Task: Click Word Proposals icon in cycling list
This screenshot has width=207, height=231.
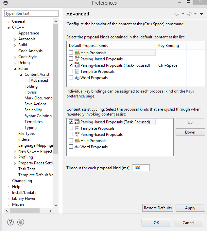Action: coord(77,147)
